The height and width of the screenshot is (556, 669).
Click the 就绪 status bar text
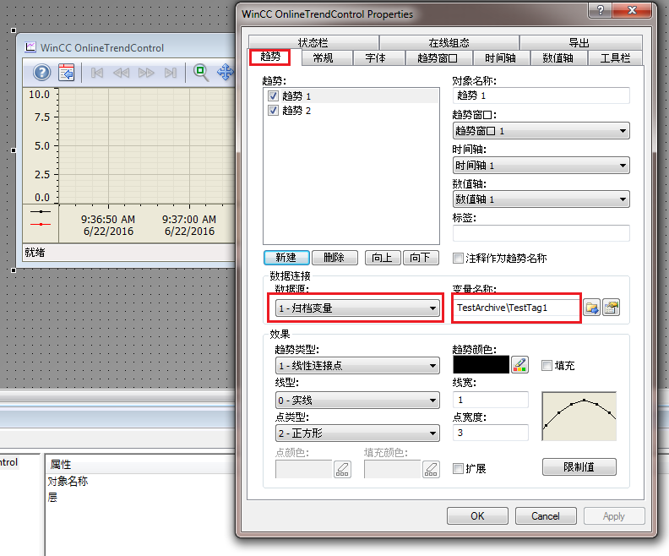pos(35,253)
